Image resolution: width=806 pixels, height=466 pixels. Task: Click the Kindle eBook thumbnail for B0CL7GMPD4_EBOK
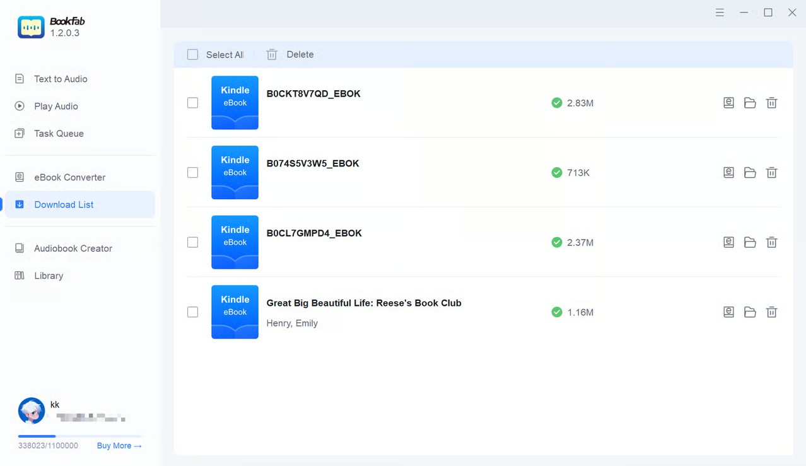click(x=235, y=242)
